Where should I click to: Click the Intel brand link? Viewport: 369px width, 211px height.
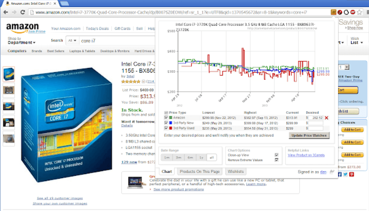[130, 76]
